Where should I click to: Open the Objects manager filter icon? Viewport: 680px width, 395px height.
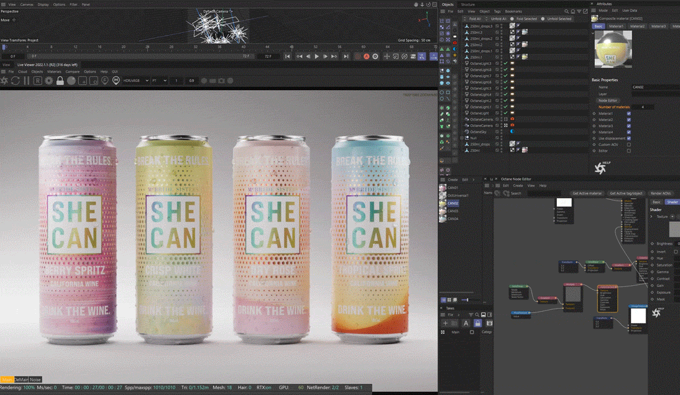pyautogui.click(x=579, y=11)
